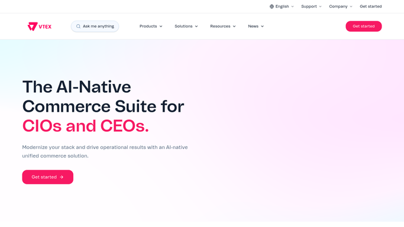Open the Products menu
404x227 pixels.
click(151, 26)
